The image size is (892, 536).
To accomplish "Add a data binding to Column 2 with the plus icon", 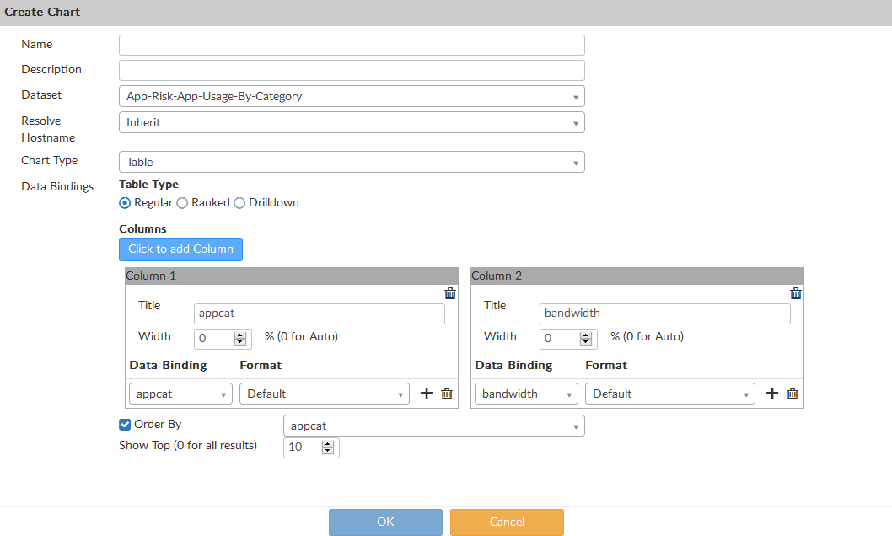I will coord(771,393).
